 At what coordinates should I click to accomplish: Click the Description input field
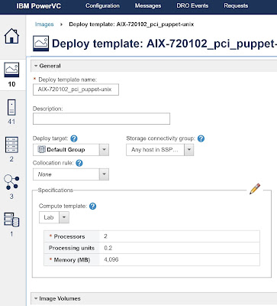click(x=101, y=119)
